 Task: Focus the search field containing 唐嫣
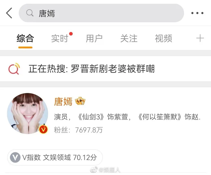(101, 13)
